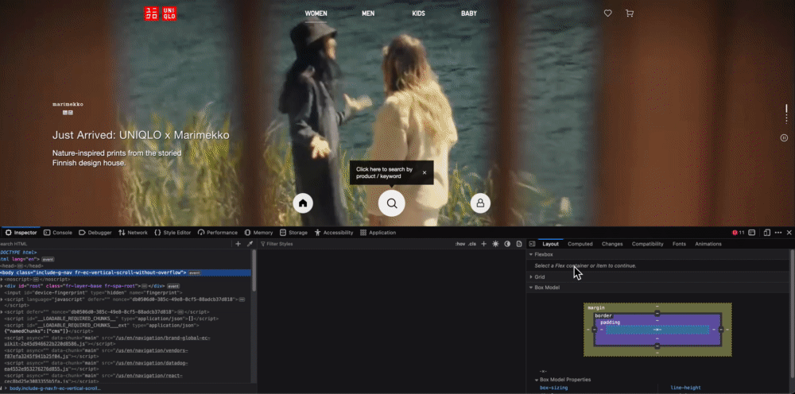Screen dimensions: 795x394
Task: Toggle dark color scheme simulation
Action: pos(507,244)
